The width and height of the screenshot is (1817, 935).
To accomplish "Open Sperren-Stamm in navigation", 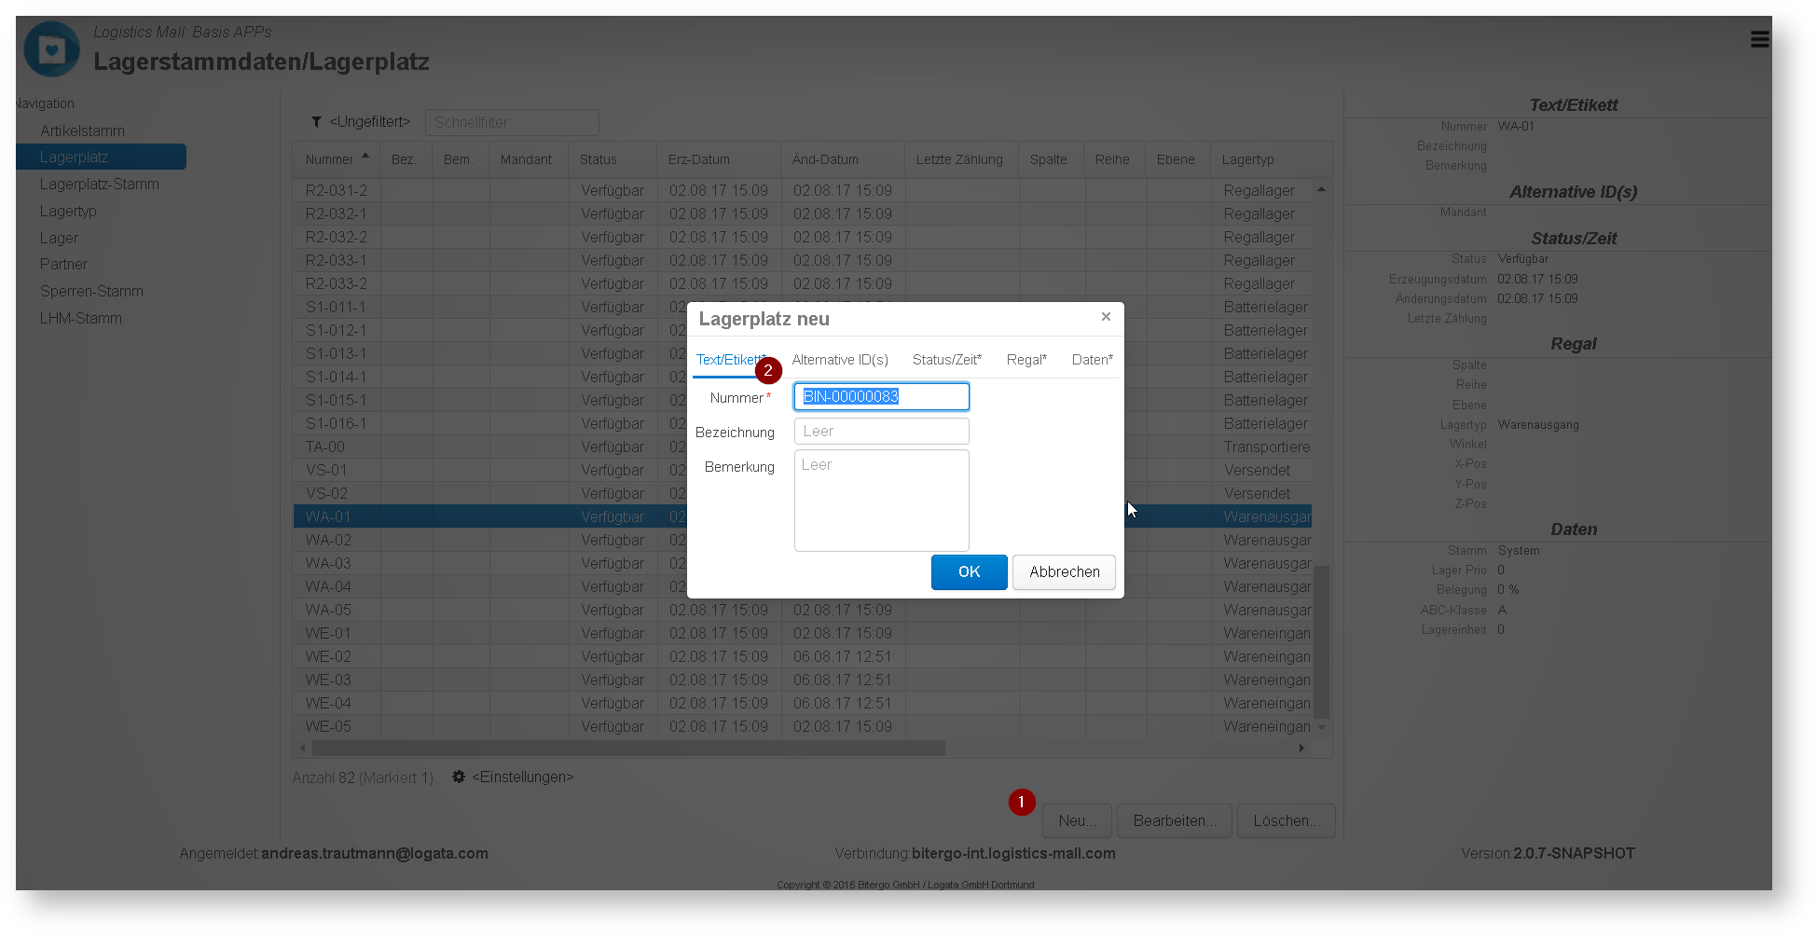I will (x=91, y=292).
